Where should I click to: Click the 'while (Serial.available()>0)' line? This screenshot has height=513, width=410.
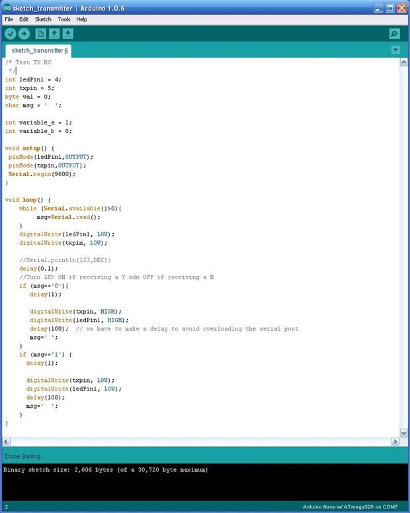coord(70,209)
